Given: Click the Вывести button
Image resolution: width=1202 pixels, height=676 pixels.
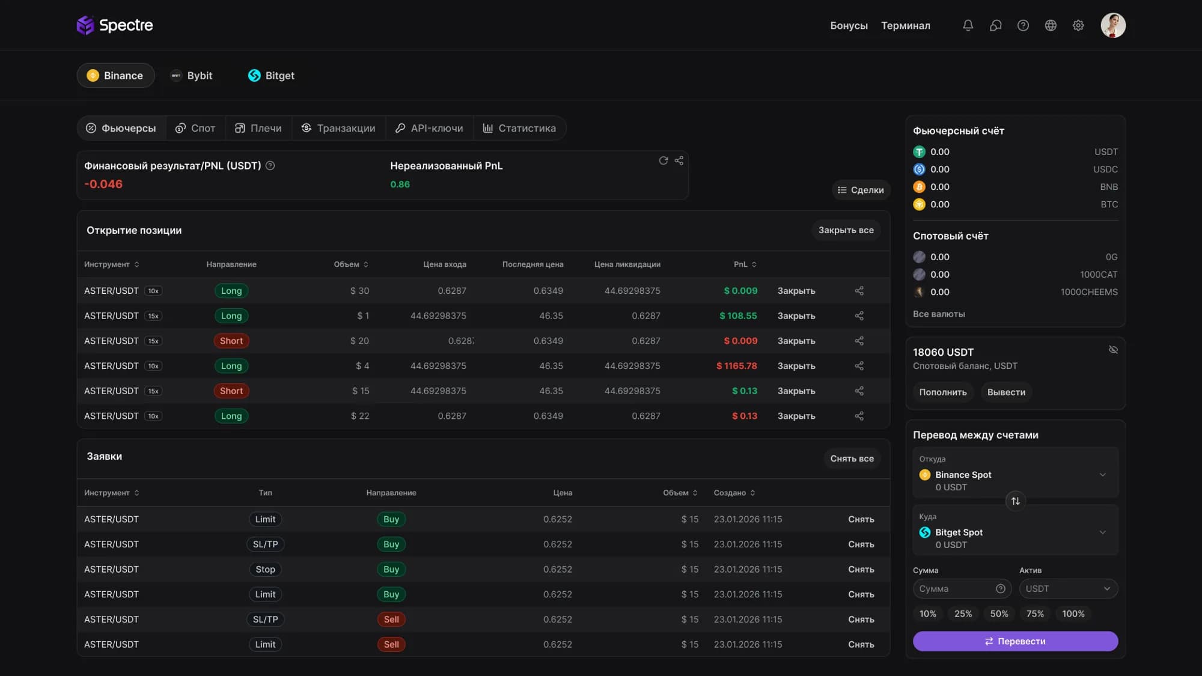Looking at the screenshot, I should tap(1006, 392).
